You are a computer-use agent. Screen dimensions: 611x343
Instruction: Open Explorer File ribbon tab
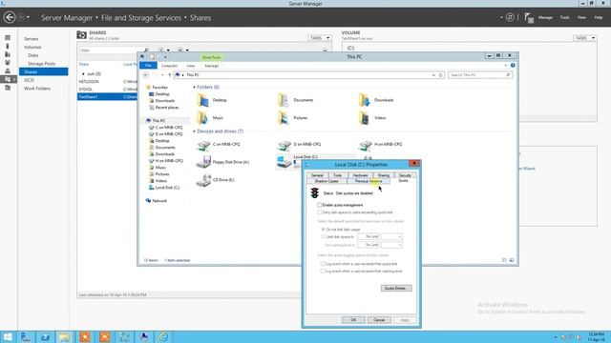click(148, 66)
